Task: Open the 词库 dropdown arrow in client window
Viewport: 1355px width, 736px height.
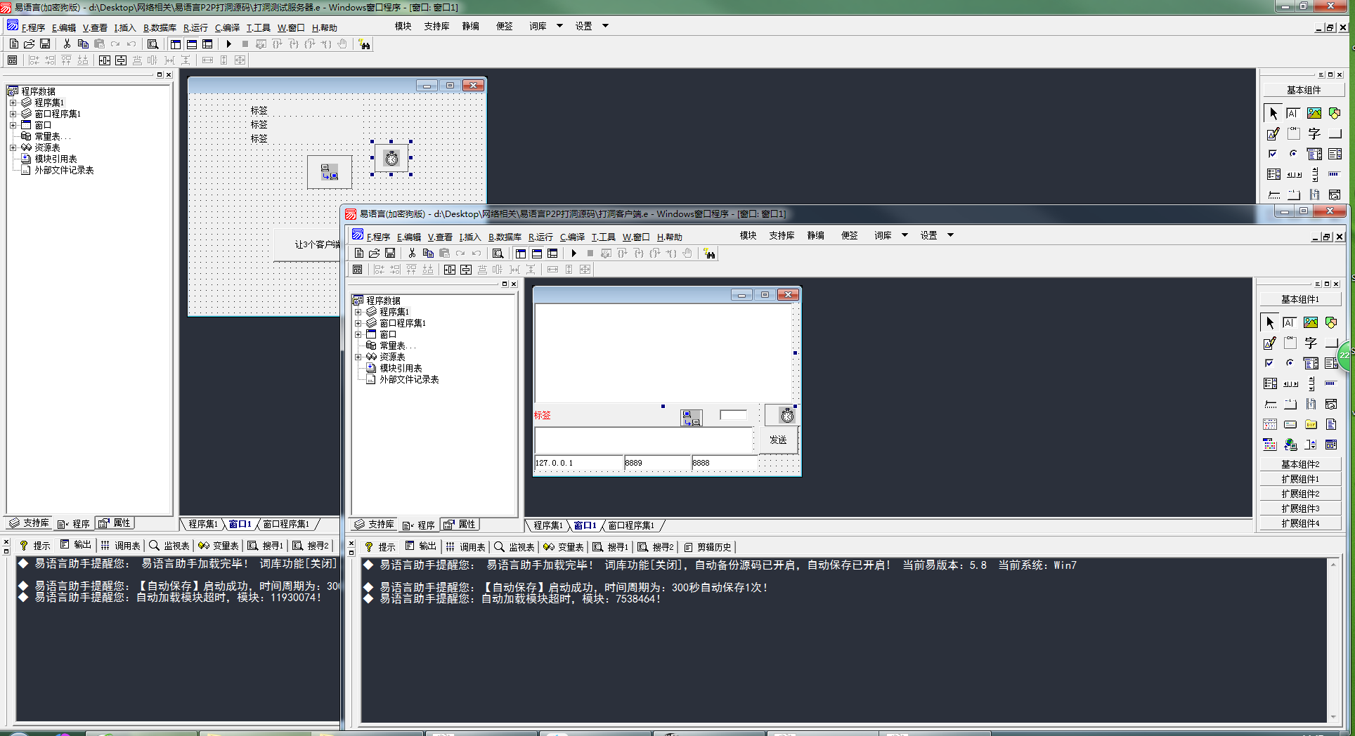Action: (905, 235)
